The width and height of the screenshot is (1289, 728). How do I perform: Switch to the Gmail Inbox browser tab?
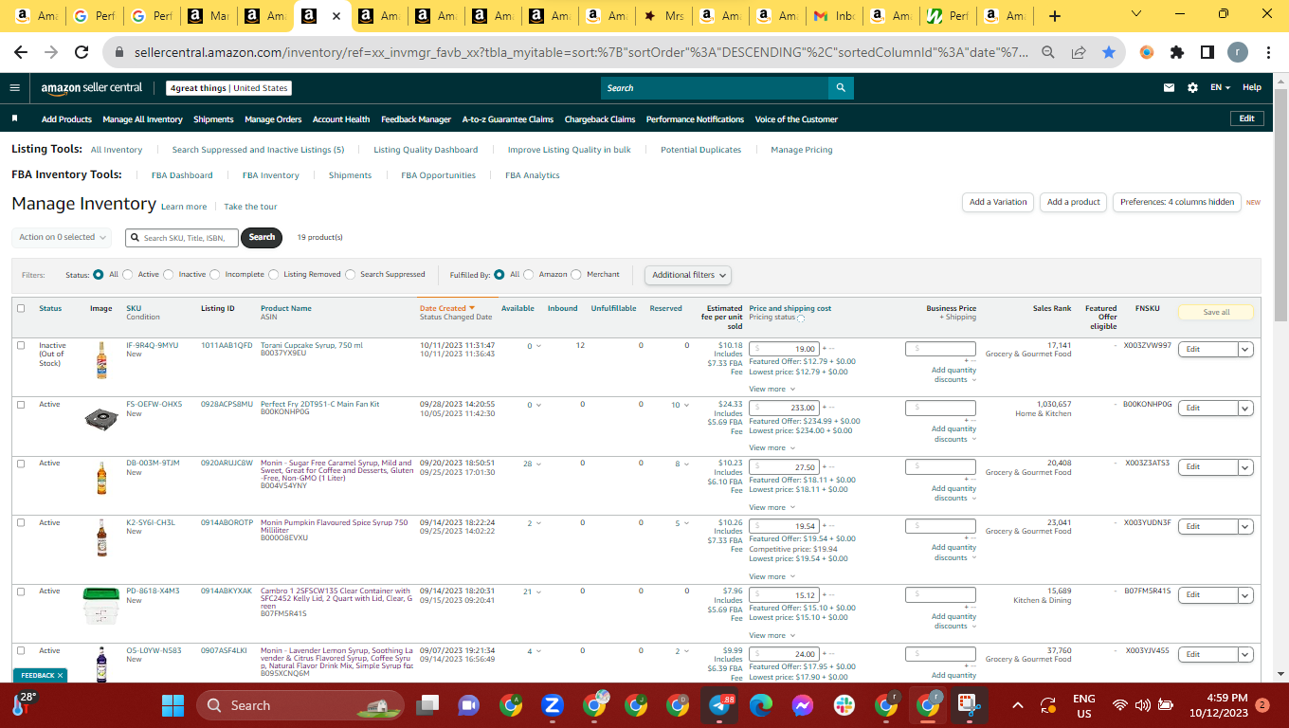point(835,16)
